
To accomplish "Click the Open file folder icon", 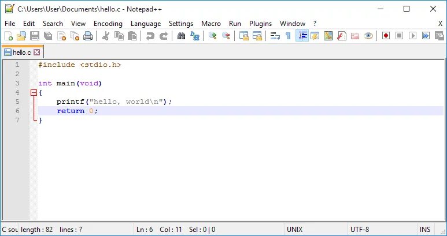I will 21,36.
